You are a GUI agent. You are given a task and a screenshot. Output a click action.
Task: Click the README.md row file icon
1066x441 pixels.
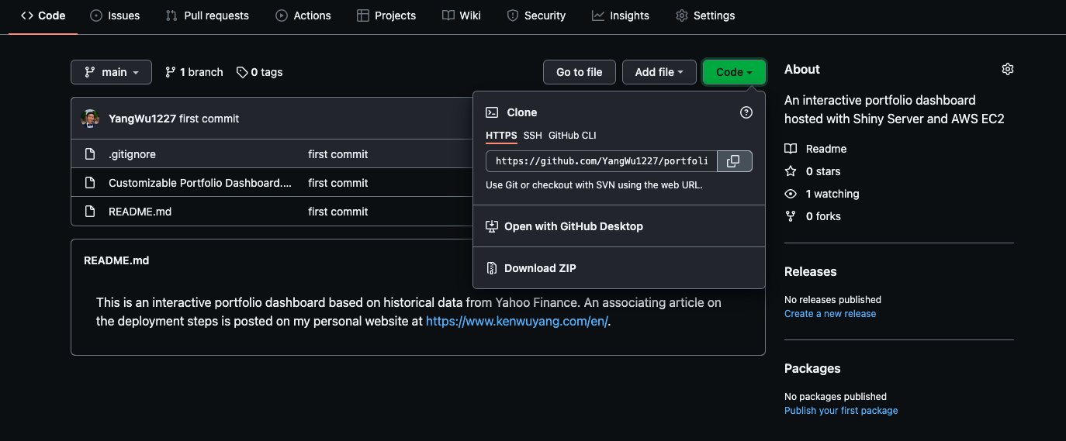90,212
